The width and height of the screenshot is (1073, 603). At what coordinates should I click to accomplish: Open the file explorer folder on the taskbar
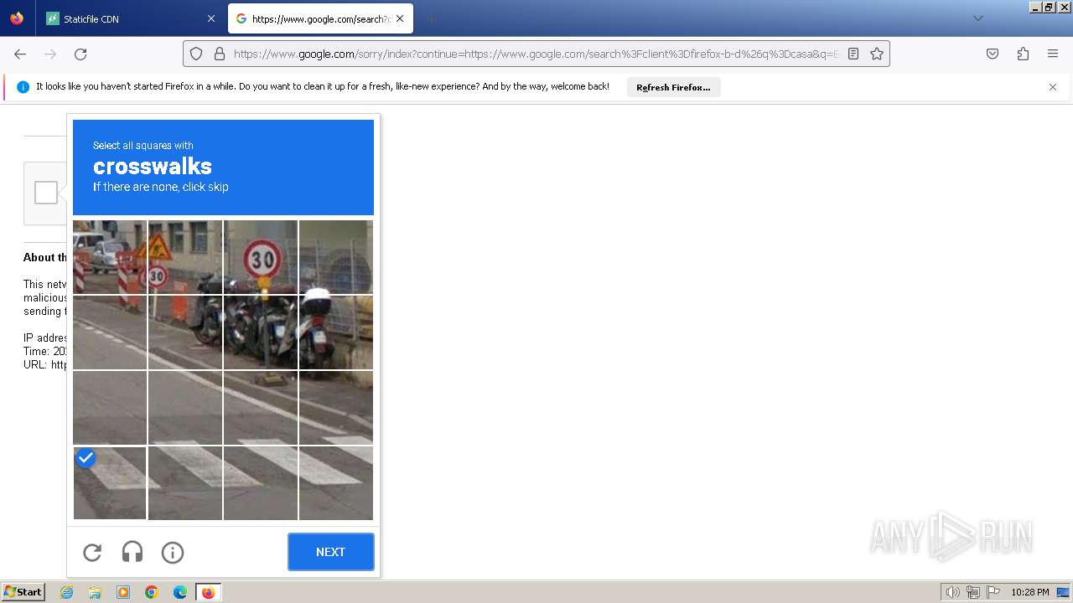click(95, 592)
